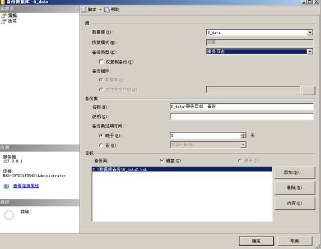Viewport: 321px width, 249px height.
Task: Click the 确定 button
Action: [x=256, y=241]
